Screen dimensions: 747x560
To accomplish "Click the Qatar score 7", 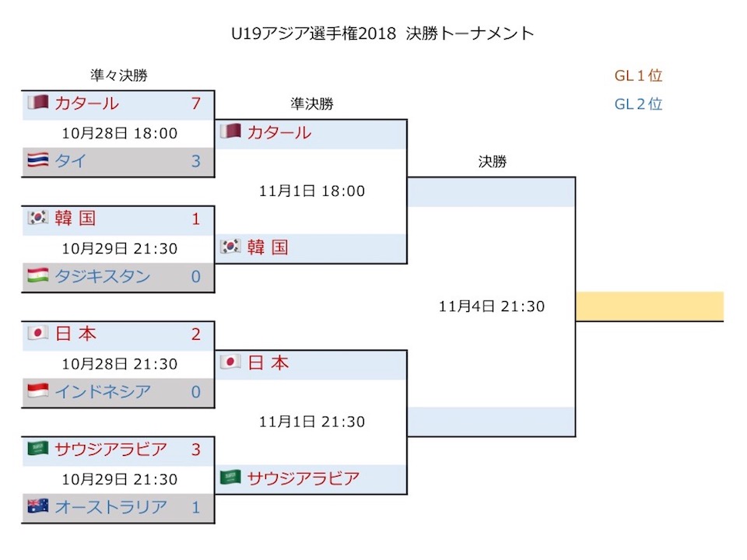I will [196, 103].
